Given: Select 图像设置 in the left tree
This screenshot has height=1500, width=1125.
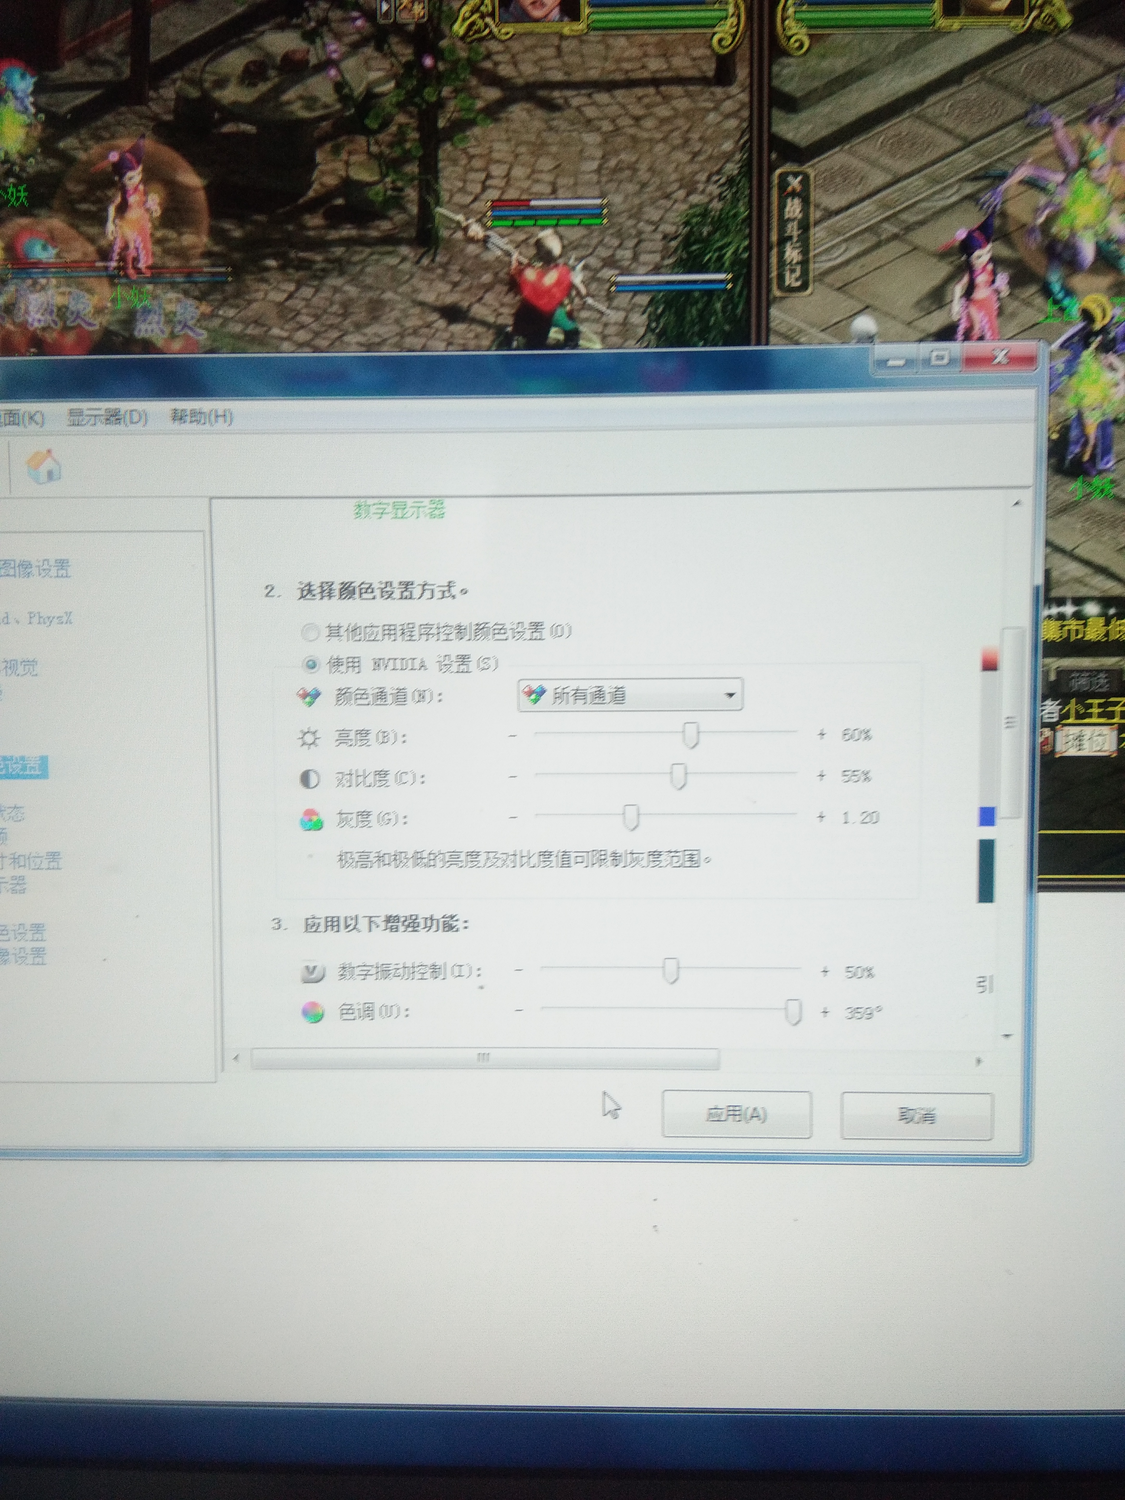Looking at the screenshot, I should (35, 568).
